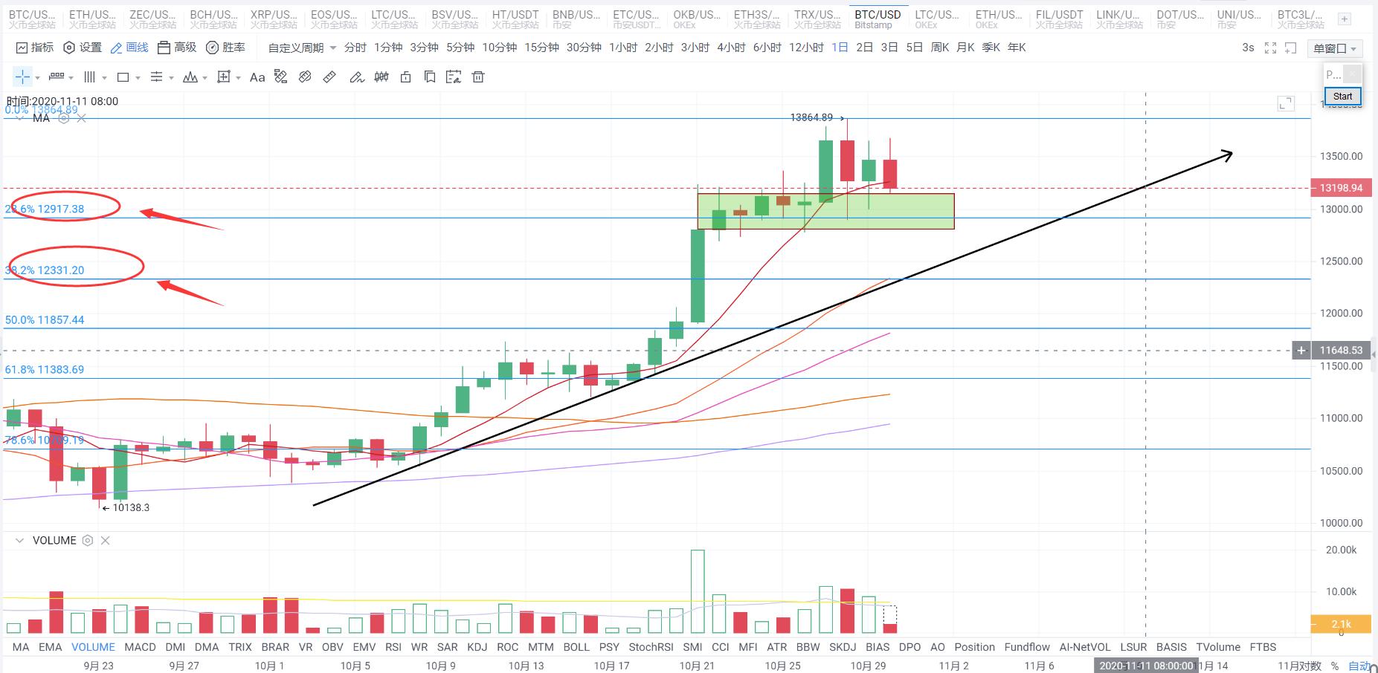This screenshot has width=1378, height=673.
Task: Expand crosshair tool options arrow
Action: [37, 78]
